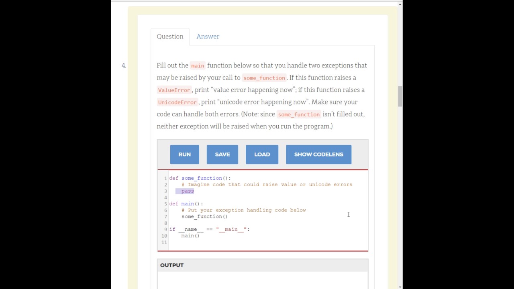Click the main() call on line 10
Screen dimensions: 514x289
190,236
